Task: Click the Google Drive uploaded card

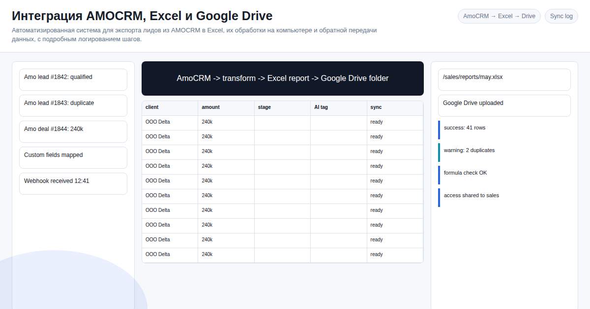Action: click(x=504, y=105)
